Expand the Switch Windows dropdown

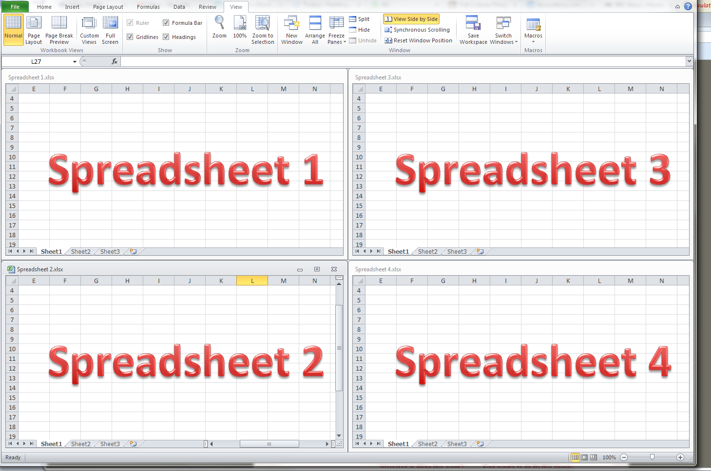coord(503,30)
